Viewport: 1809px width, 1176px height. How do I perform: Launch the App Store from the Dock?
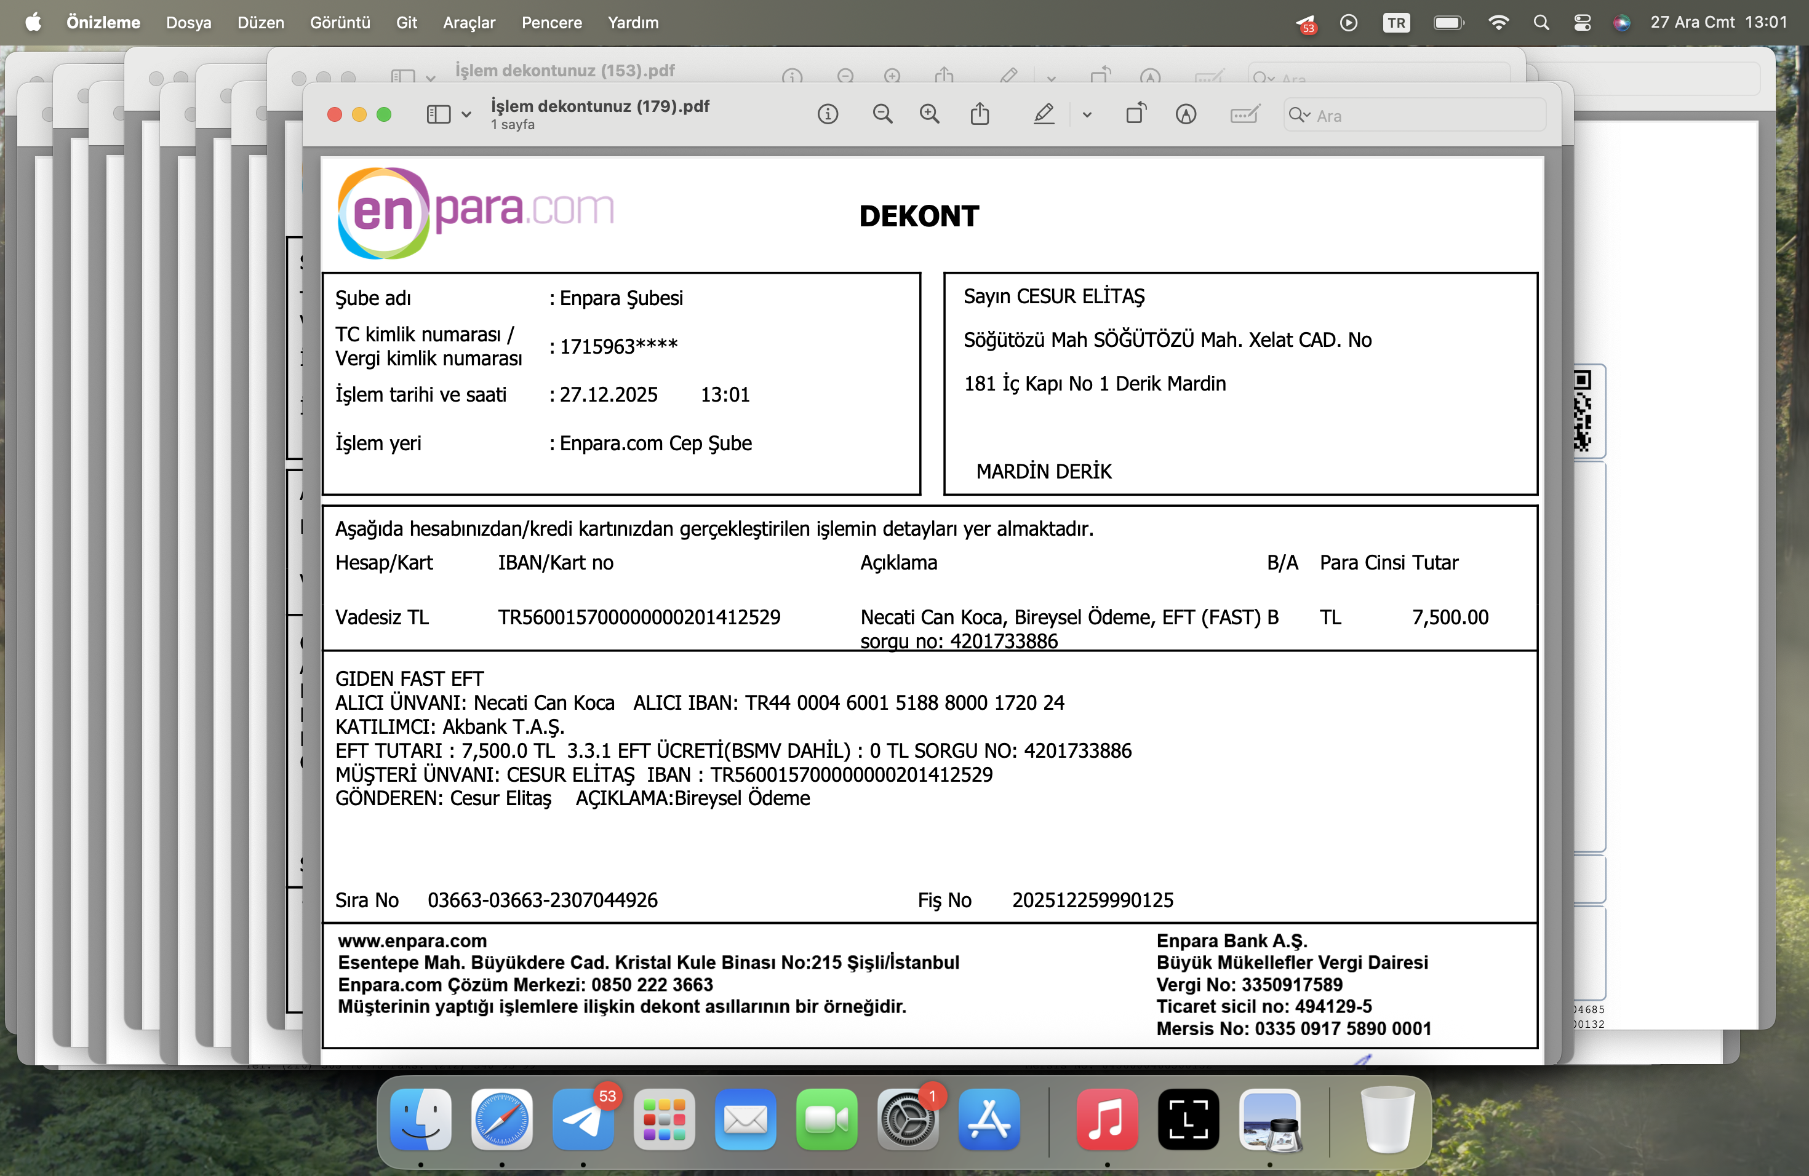pos(989,1119)
